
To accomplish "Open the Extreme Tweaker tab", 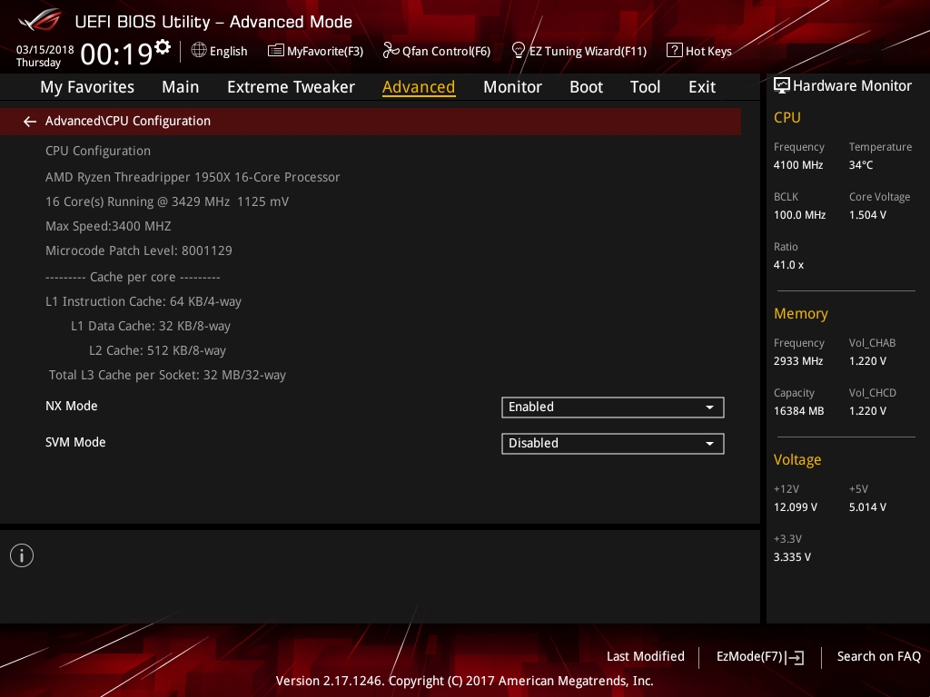I will (291, 87).
